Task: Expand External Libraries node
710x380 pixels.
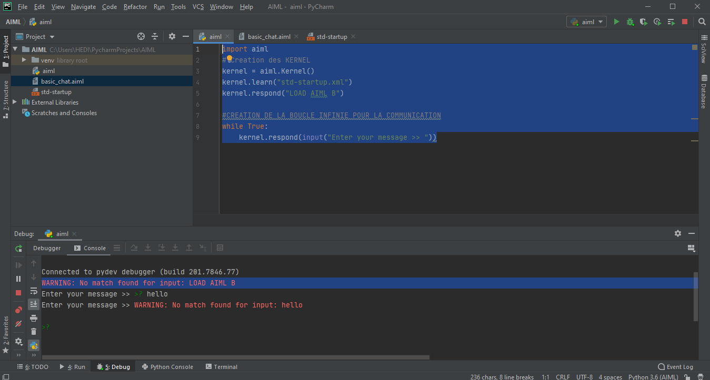Action: click(15, 102)
